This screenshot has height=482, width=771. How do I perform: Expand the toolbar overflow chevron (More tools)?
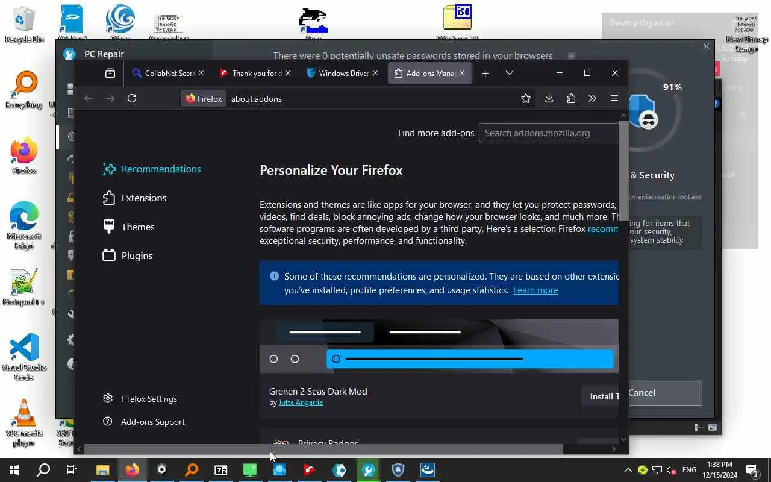pos(592,99)
